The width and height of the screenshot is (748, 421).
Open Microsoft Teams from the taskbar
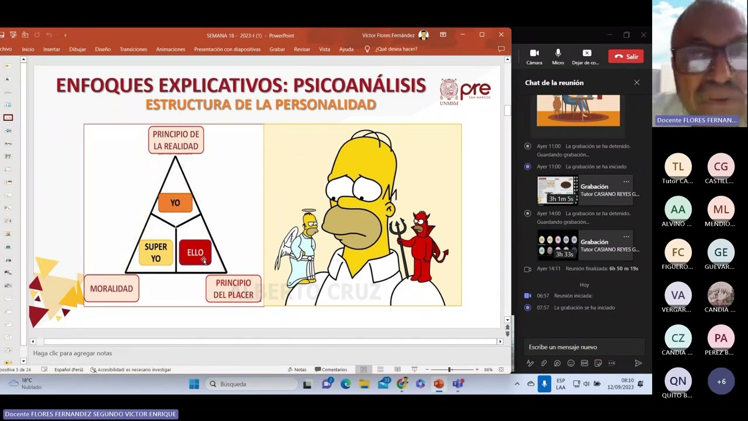(458, 384)
